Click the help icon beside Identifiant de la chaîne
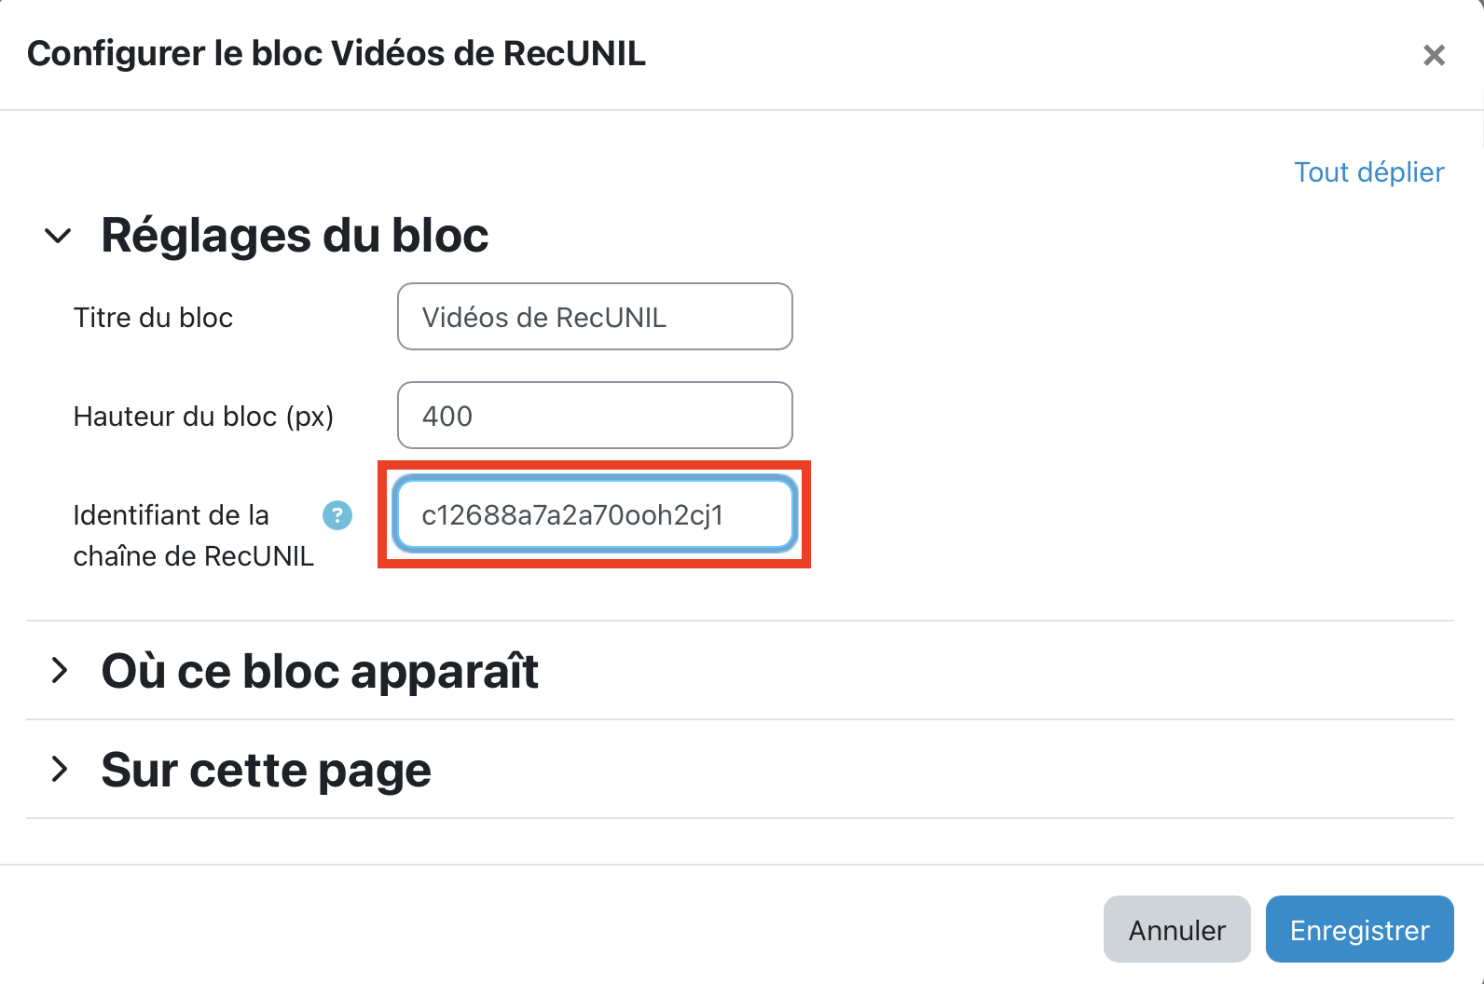Image resolution: width=1484 pixels, height=984 pixels. [x=337, y=514]
